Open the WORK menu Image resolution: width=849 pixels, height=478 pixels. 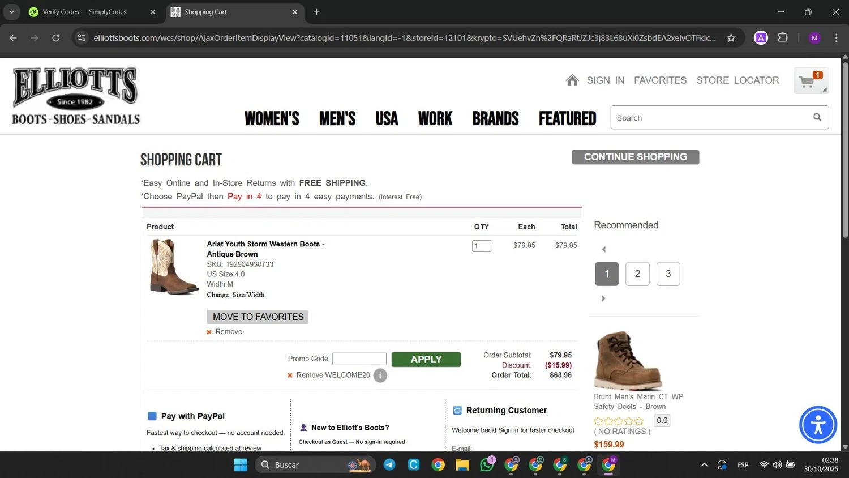(435, 118)
